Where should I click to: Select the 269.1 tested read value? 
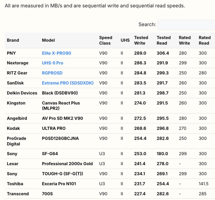(x=162, y=174)
